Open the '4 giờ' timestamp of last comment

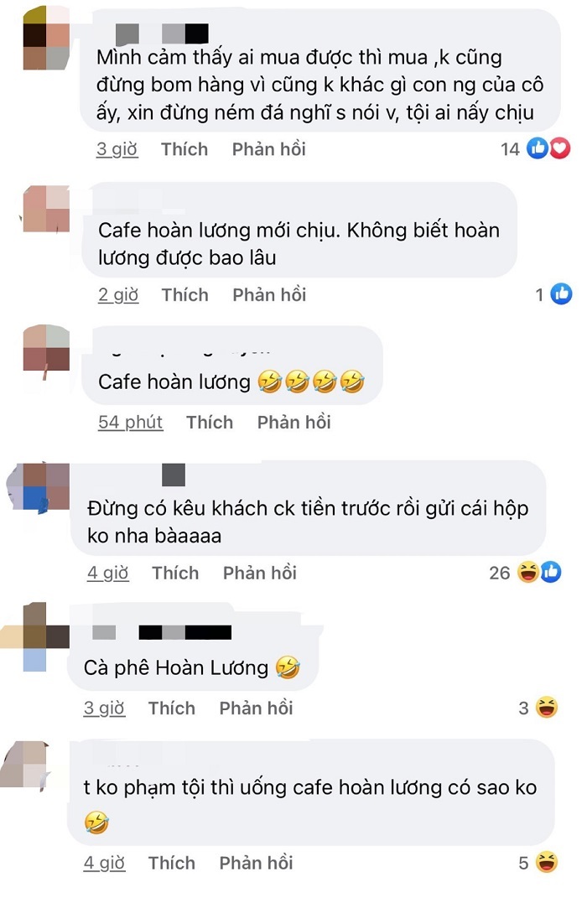click(104, 863)
